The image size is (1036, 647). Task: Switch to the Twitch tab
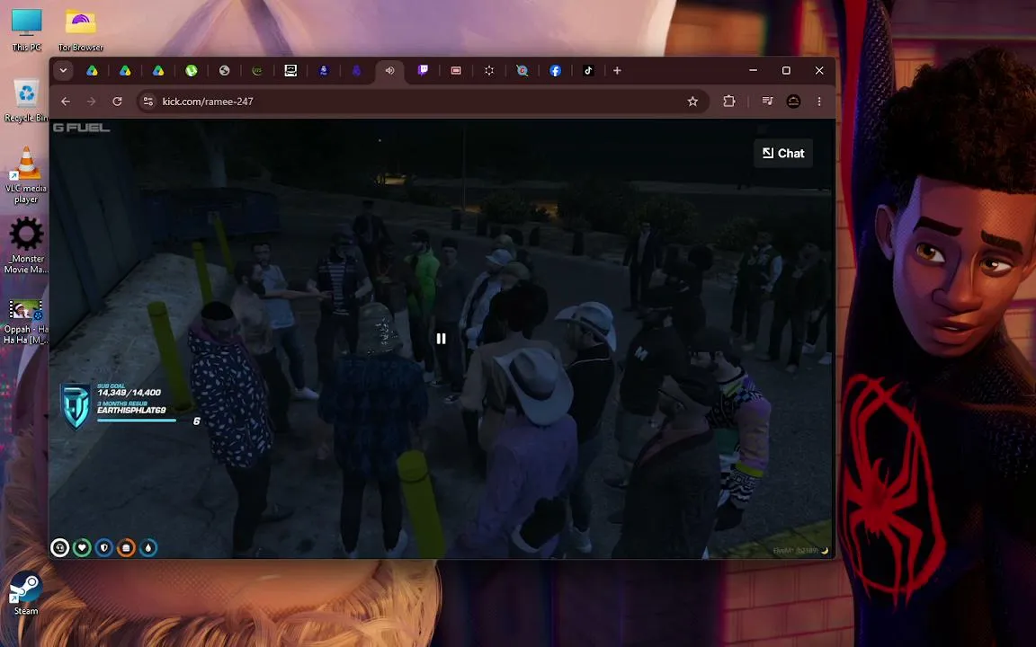click(423, 70)
